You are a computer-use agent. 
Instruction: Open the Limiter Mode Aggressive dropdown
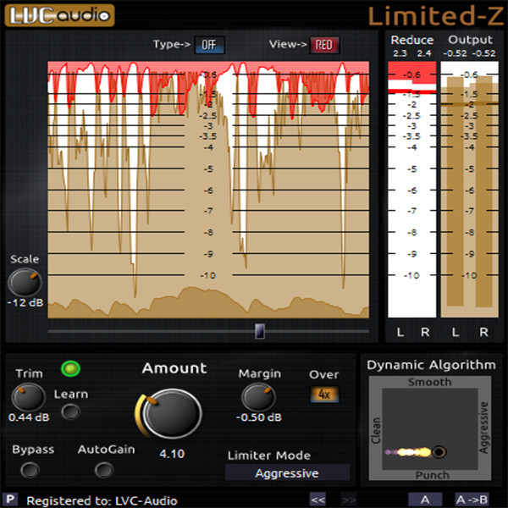pyautogui.click(x=287, y=473)
